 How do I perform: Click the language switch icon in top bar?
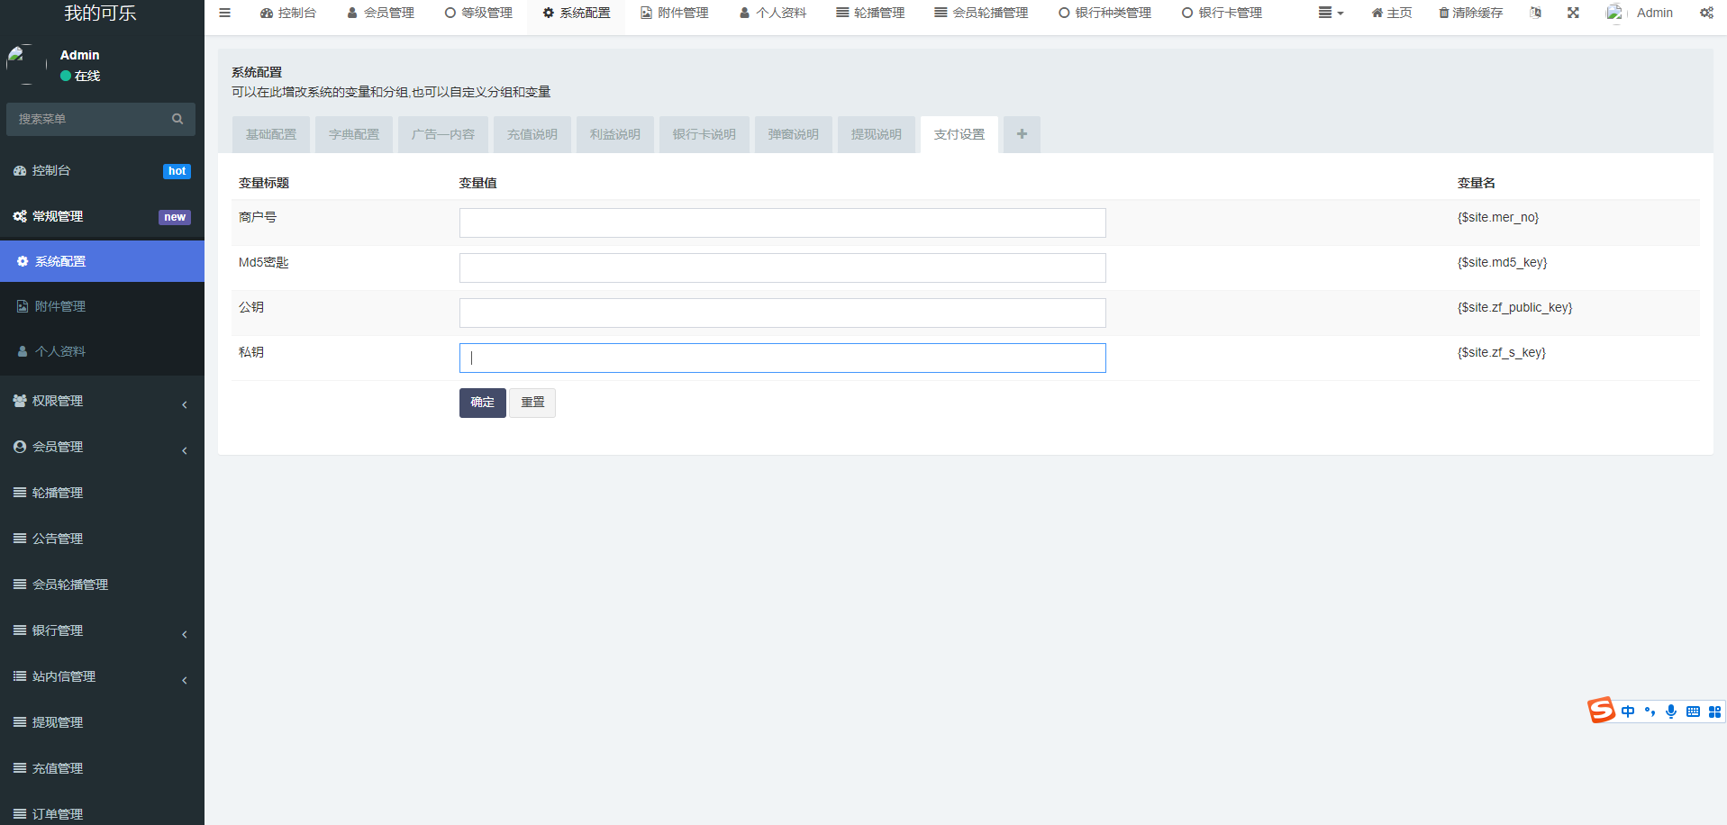coord(1535,13)
